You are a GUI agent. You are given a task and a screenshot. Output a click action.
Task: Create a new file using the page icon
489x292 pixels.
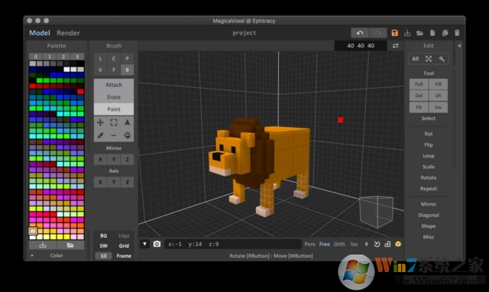(432, 33)
